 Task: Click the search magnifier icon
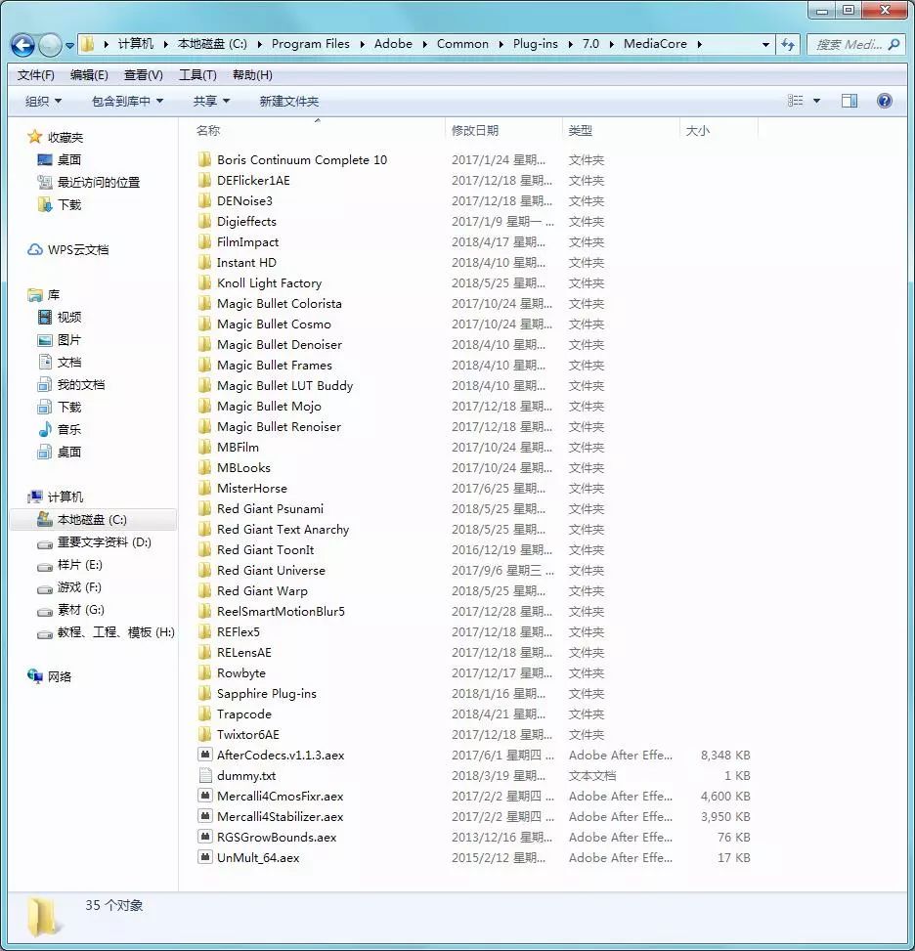point(893,44)
